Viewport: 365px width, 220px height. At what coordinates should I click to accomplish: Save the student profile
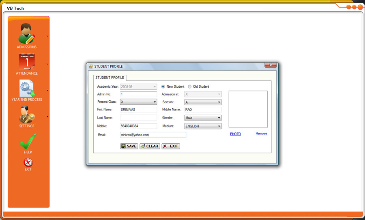click(129, 146)
